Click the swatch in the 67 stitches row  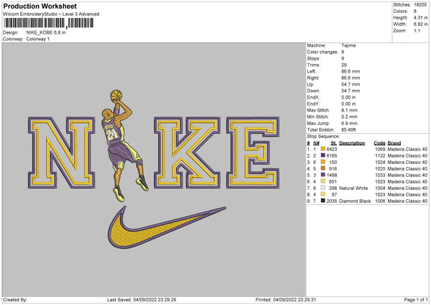323,194
